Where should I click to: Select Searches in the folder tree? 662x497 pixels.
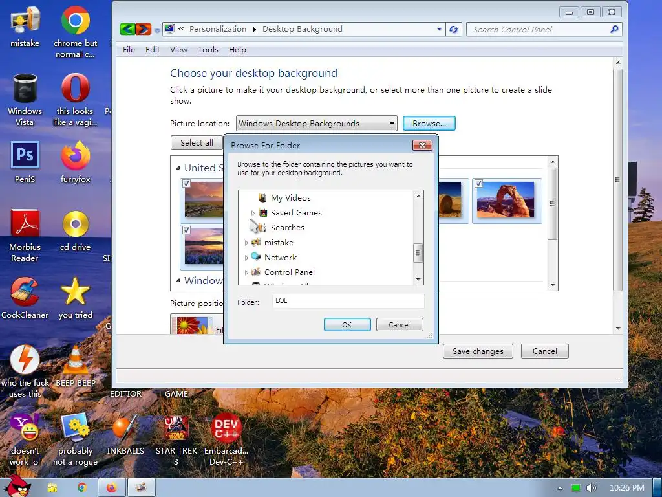tap(288, 228)
